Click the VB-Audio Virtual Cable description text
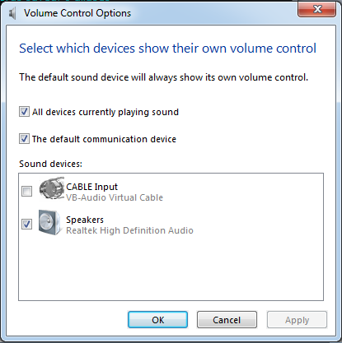 click(x=115, y=197)
